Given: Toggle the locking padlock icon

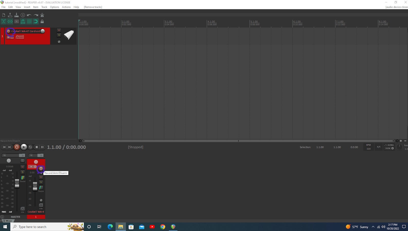Looking at the screenshot, I should tap(42, 21).
